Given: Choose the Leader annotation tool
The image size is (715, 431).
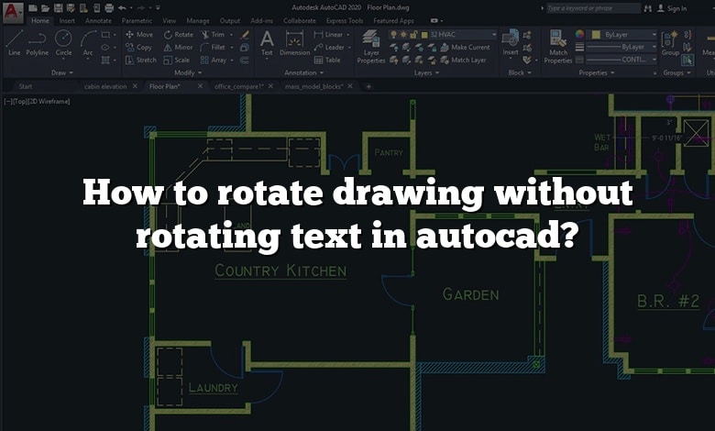Looking at the screenshot, I should pos(330,48).
